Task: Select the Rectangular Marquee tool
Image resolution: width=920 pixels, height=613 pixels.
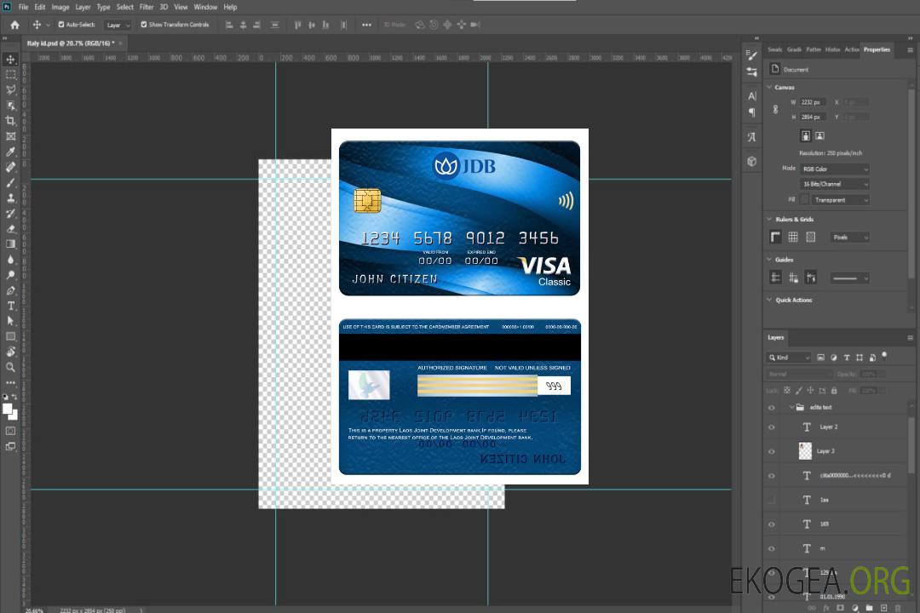Action: click(x=10, y=75)
